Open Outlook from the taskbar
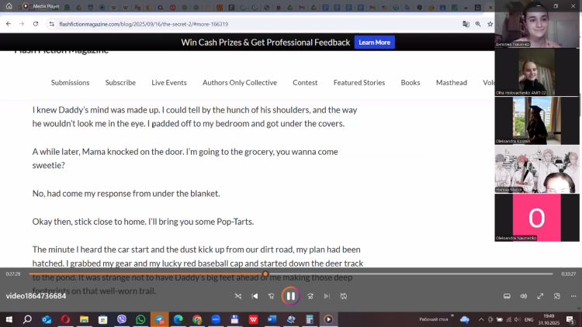Screen dimensions: 582x327 click(47, 319)
